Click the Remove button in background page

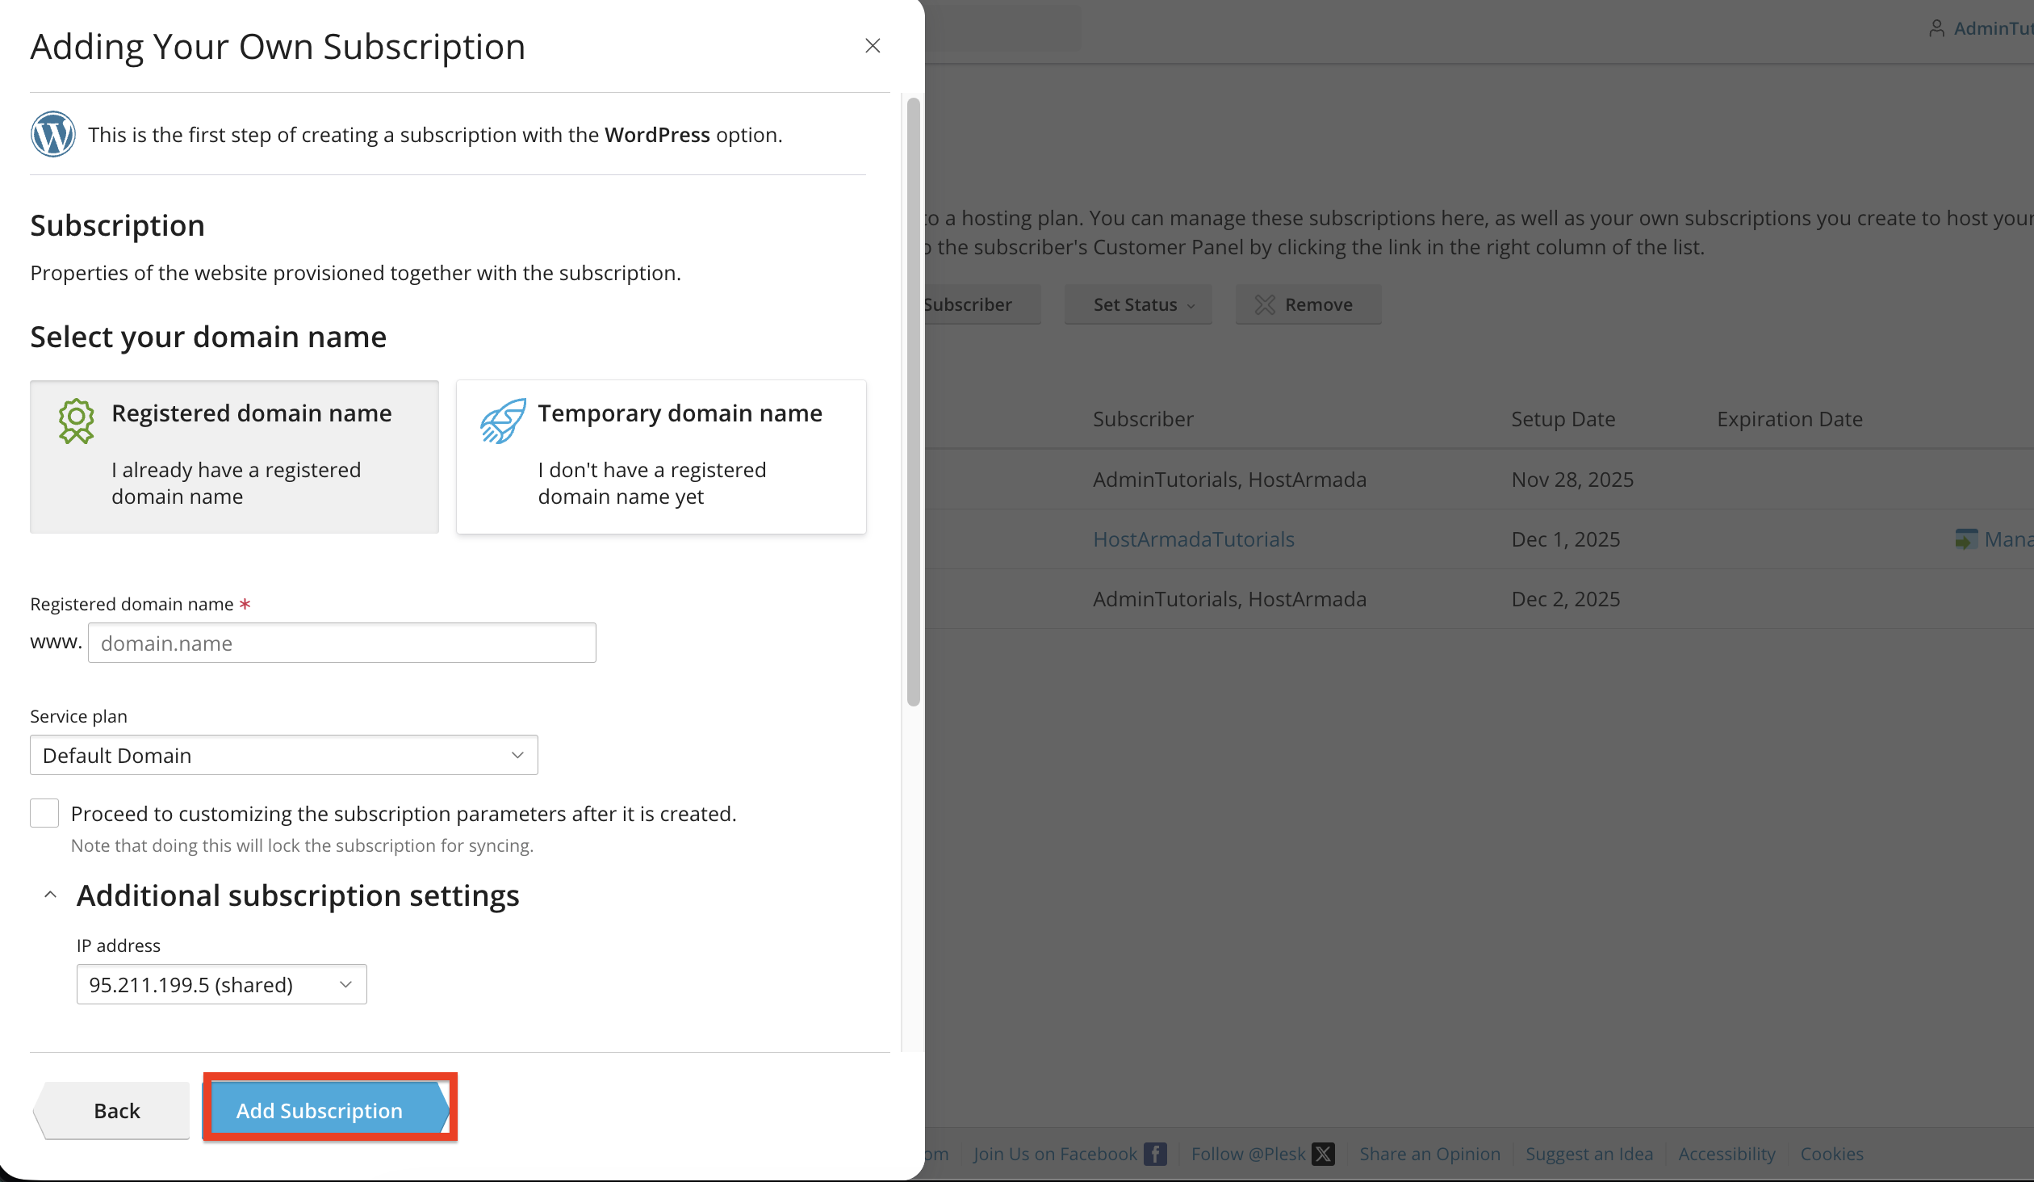(1308, 304)
